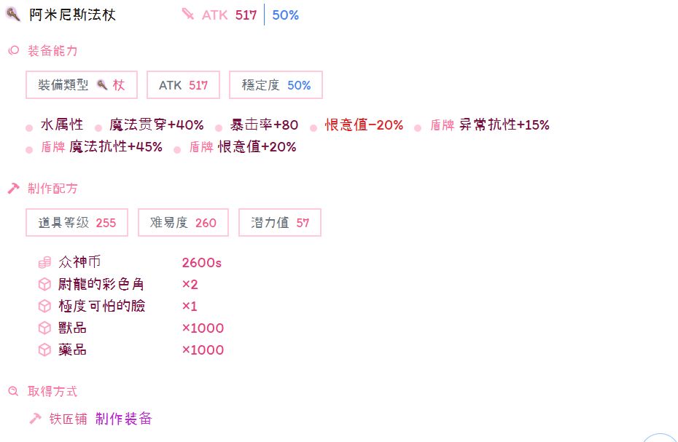Click the red 恨意值-20% ability entry

tap(364, 125)
